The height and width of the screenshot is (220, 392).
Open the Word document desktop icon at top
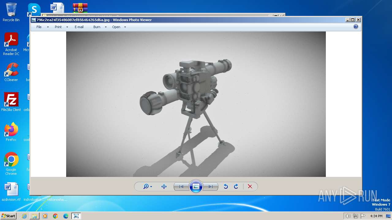[x=57, y=8]
